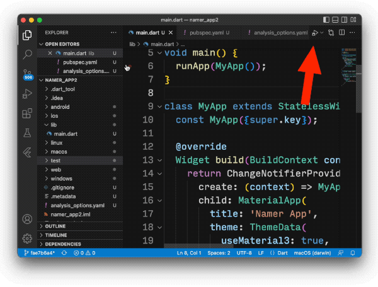The height and width of the screenshot is (287, 378).
Task: Split the editor to the right
Action: pyautogui.click(x=341, y=32)
